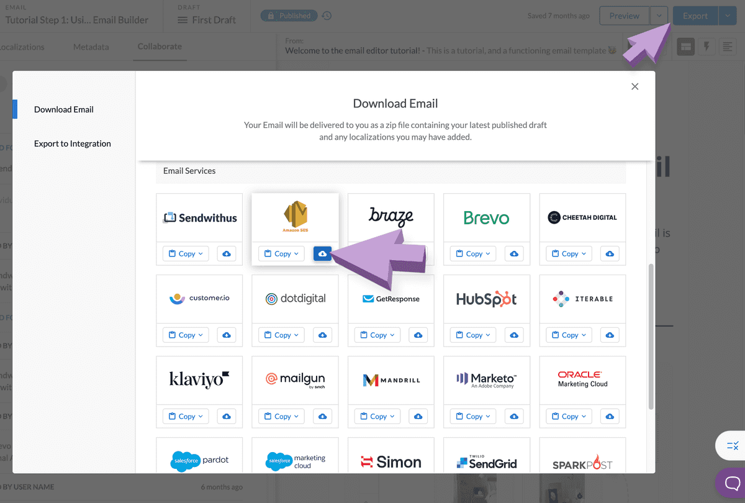Click the email title Tutorial Step 1
Viewport: 745px width, 503px height.
tap(77, 20)
